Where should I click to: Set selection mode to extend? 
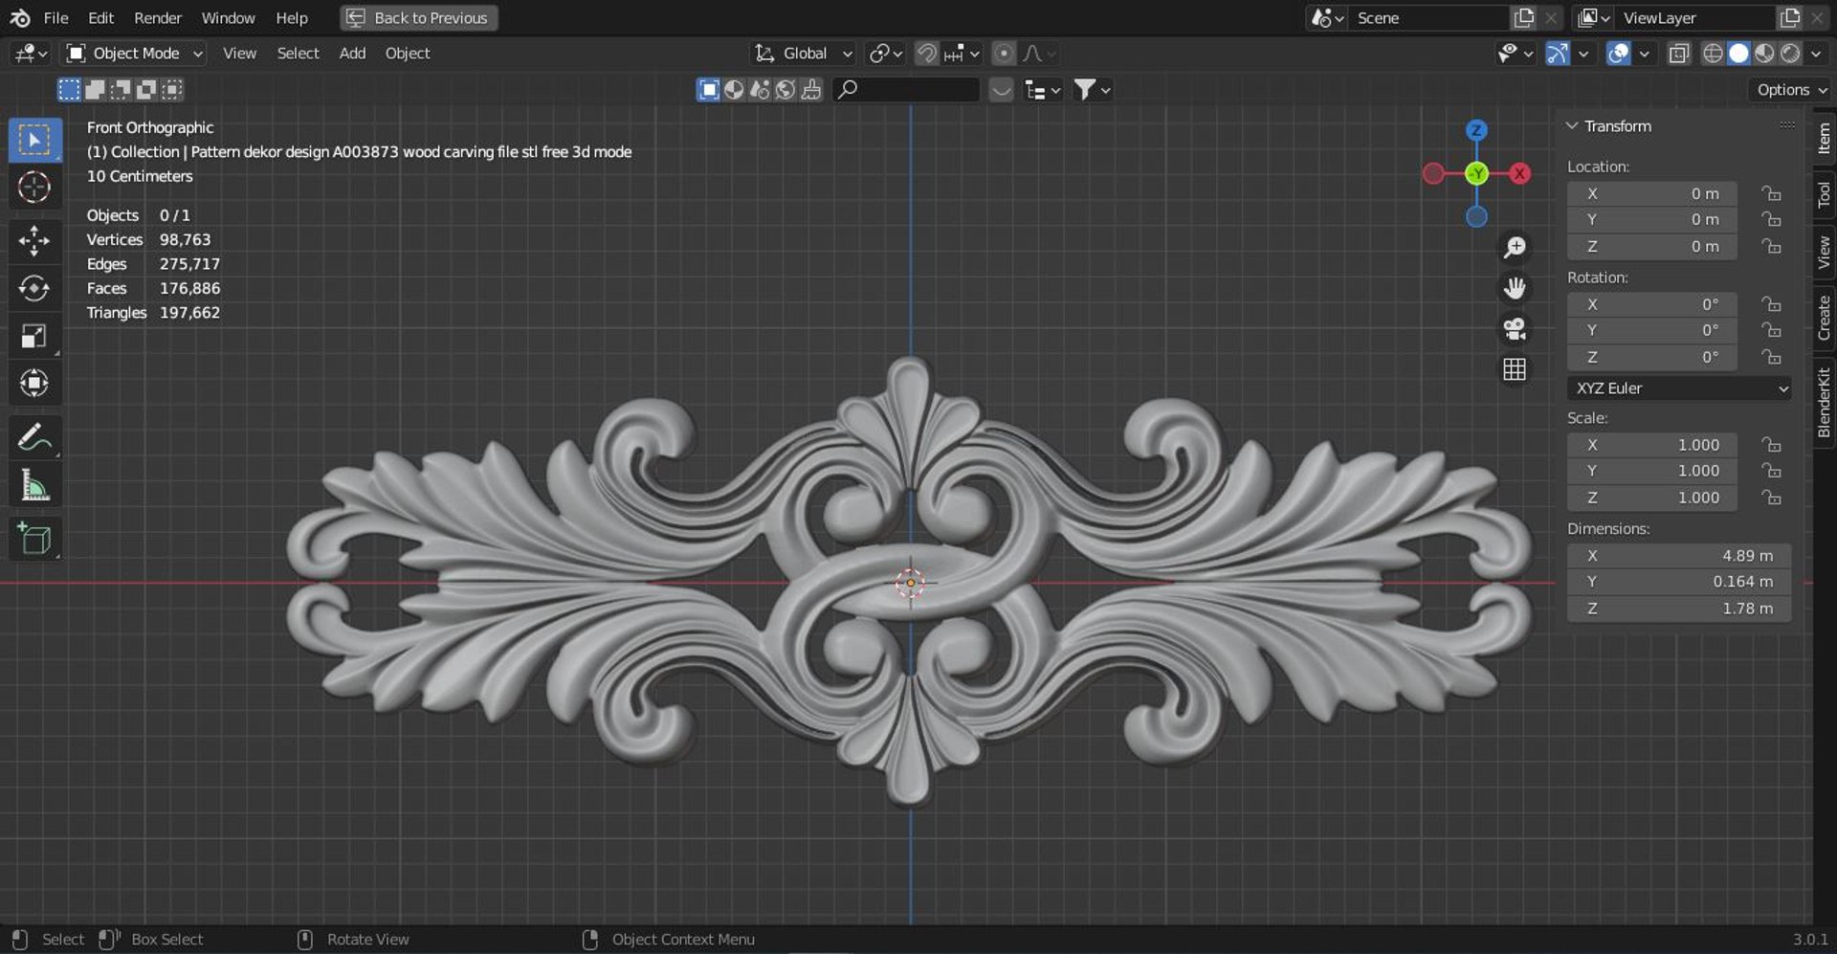click(95, 90)
